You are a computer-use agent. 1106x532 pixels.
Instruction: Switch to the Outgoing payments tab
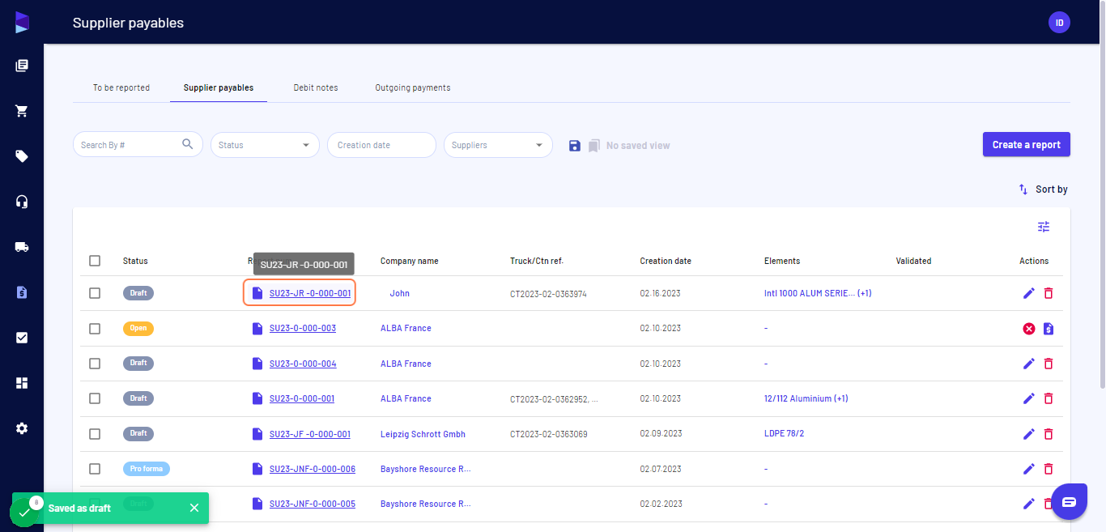(413, 87)
